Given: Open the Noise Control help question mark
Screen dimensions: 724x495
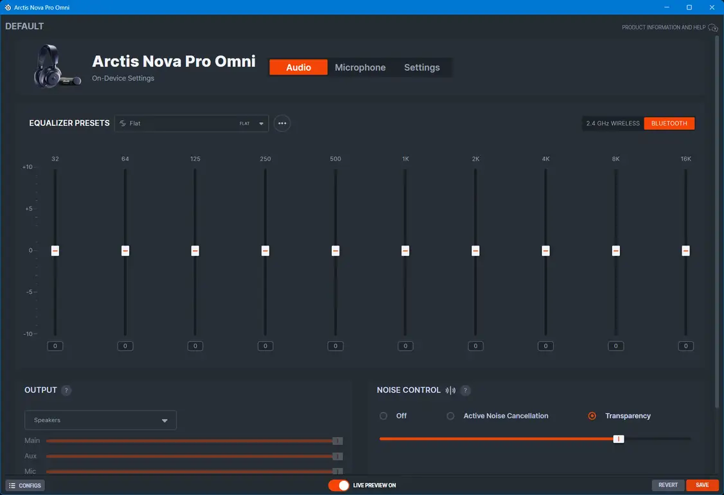Looking at the screenshot, I should click(x=466, y=390).
